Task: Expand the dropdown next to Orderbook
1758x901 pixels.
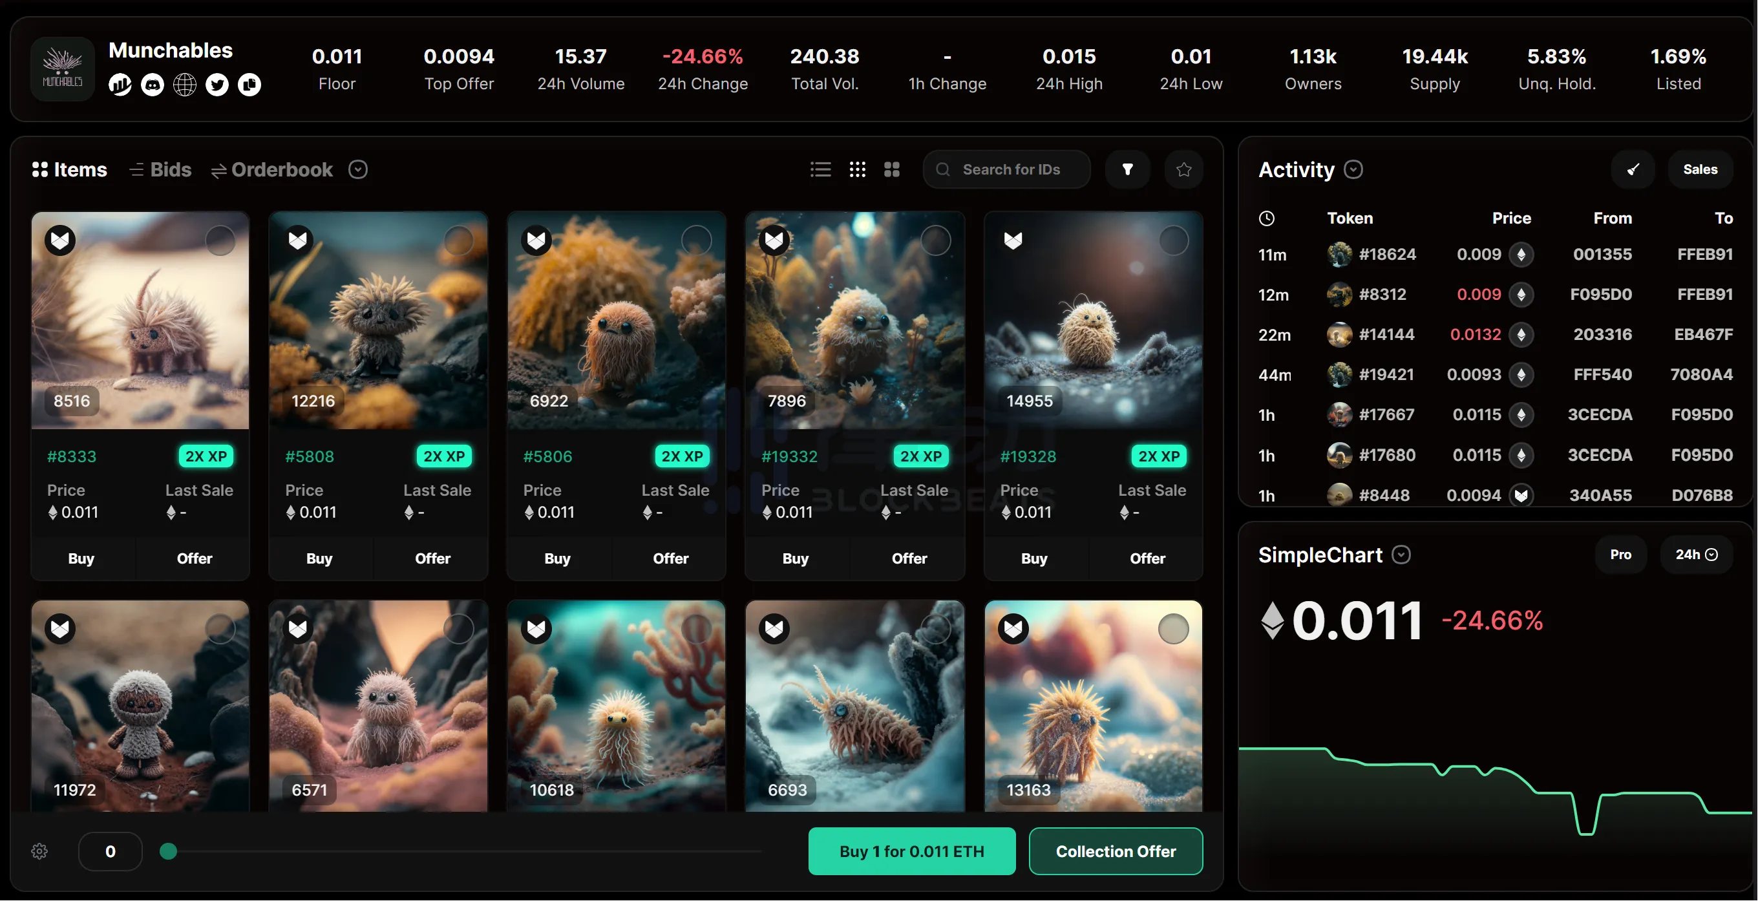Action: 357,169
